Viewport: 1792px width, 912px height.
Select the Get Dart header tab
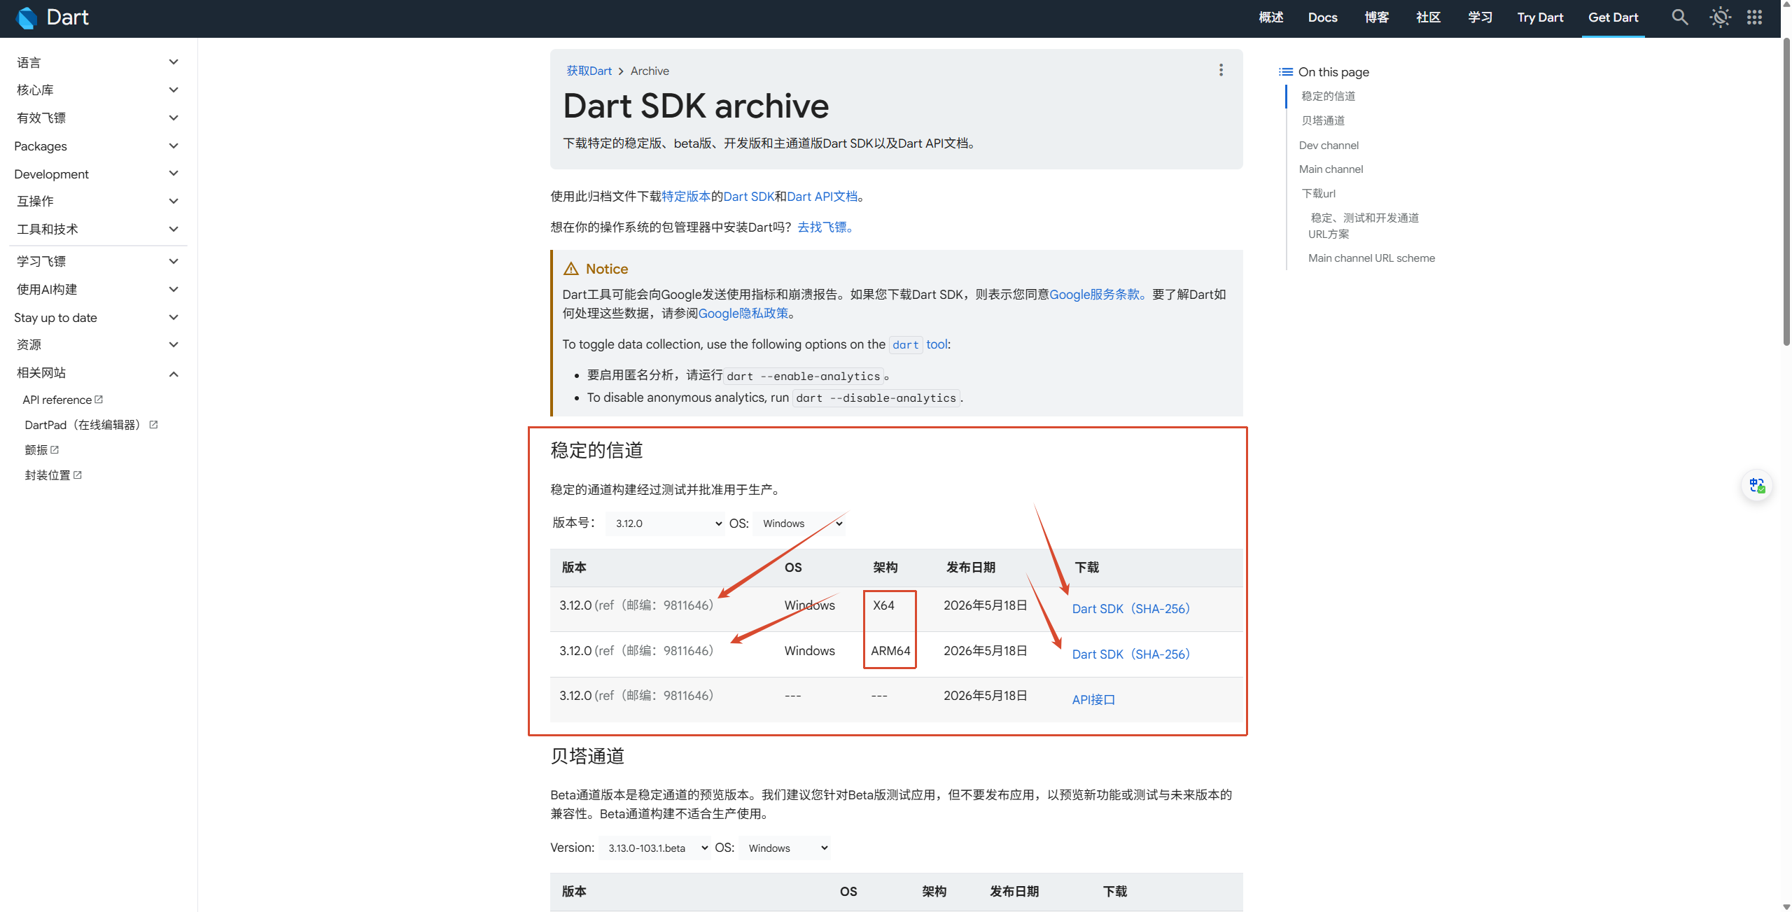1613,17
